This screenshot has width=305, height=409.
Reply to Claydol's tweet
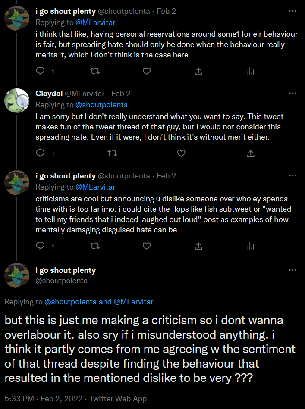(41, 153)
